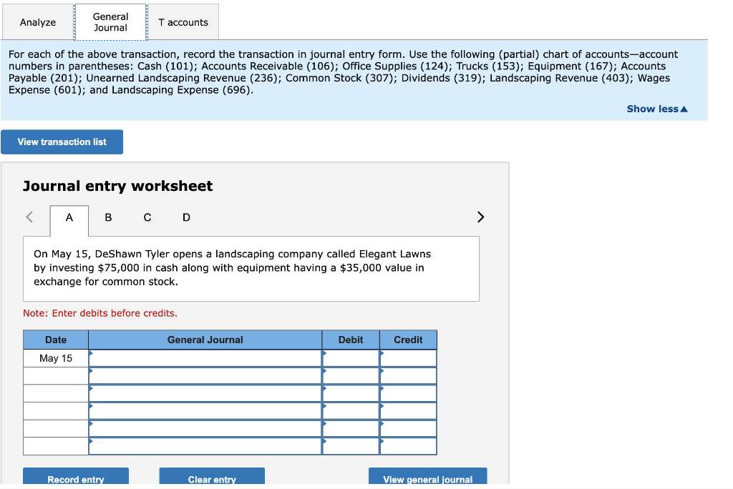Open account dropdown in last journal row
Image resolution: width=733 pixels, height=489 pixels.
click(205, 446)
